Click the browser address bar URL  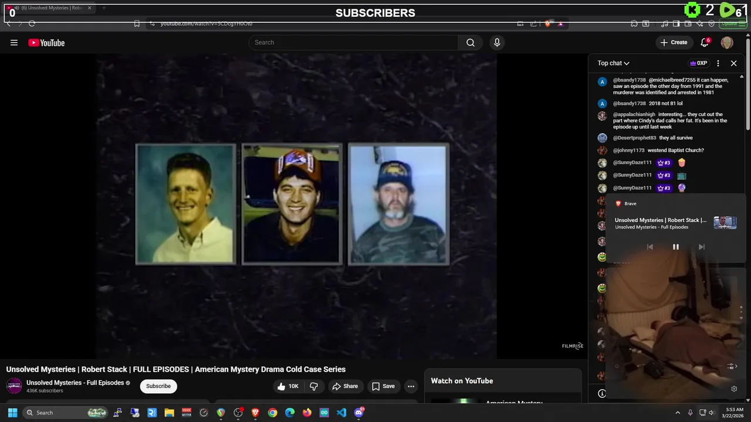[207, 23]
